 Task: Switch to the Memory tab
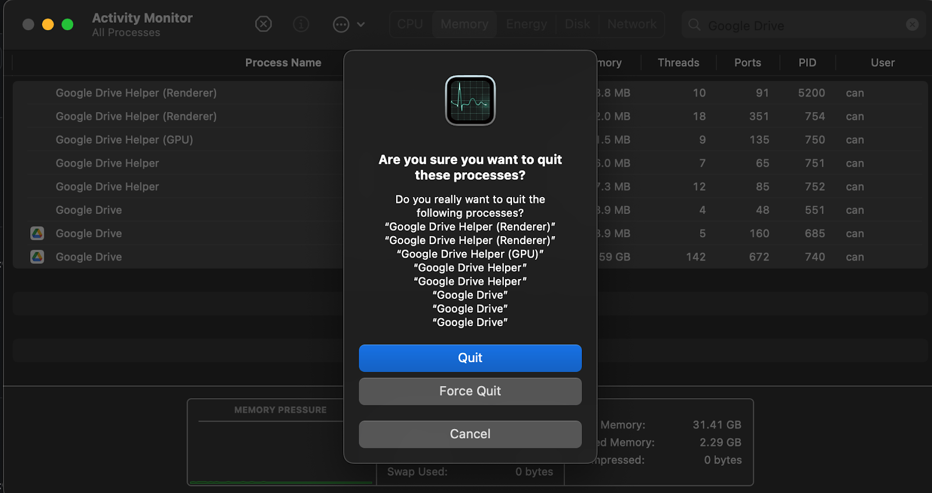point(464,24)
